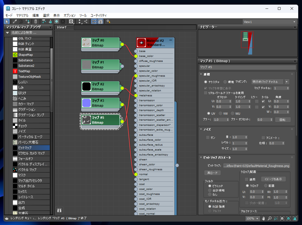Click binoculars search icon in view
This screenshot has width=302, height=225.
point(59,210)
